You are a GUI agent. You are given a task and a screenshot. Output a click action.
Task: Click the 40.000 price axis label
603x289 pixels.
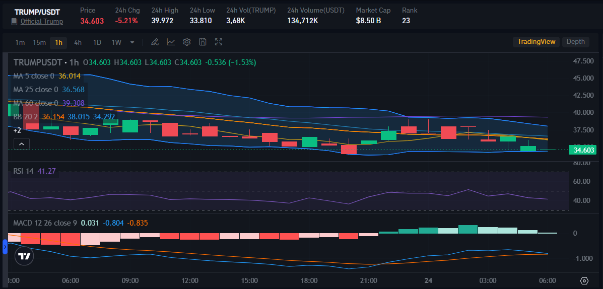click(x=583, y=113)
